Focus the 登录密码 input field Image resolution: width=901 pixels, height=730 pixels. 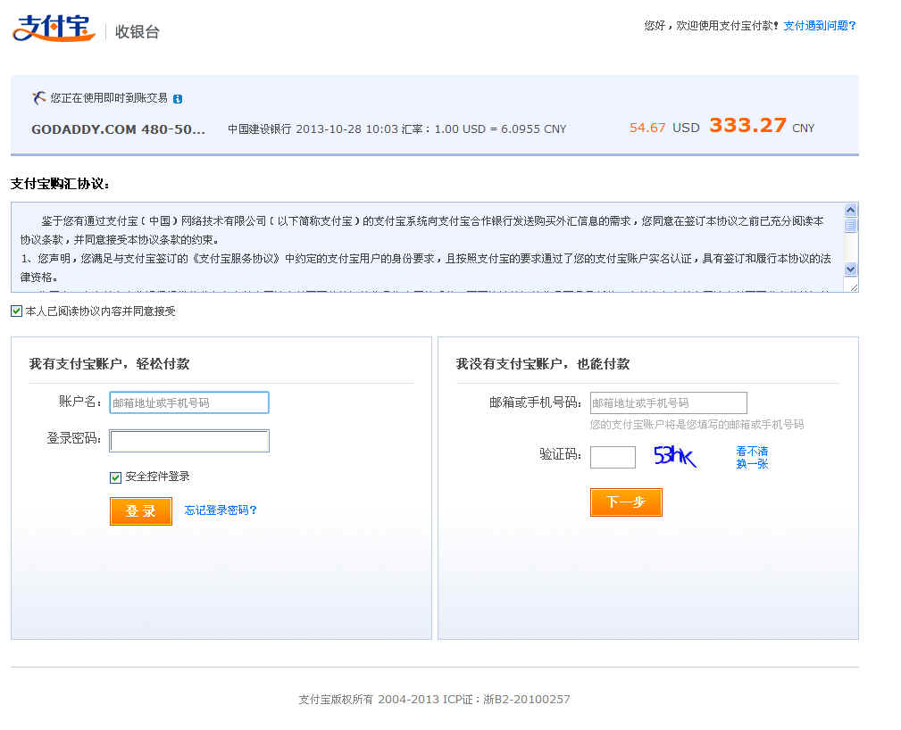(x=189, y=441)
